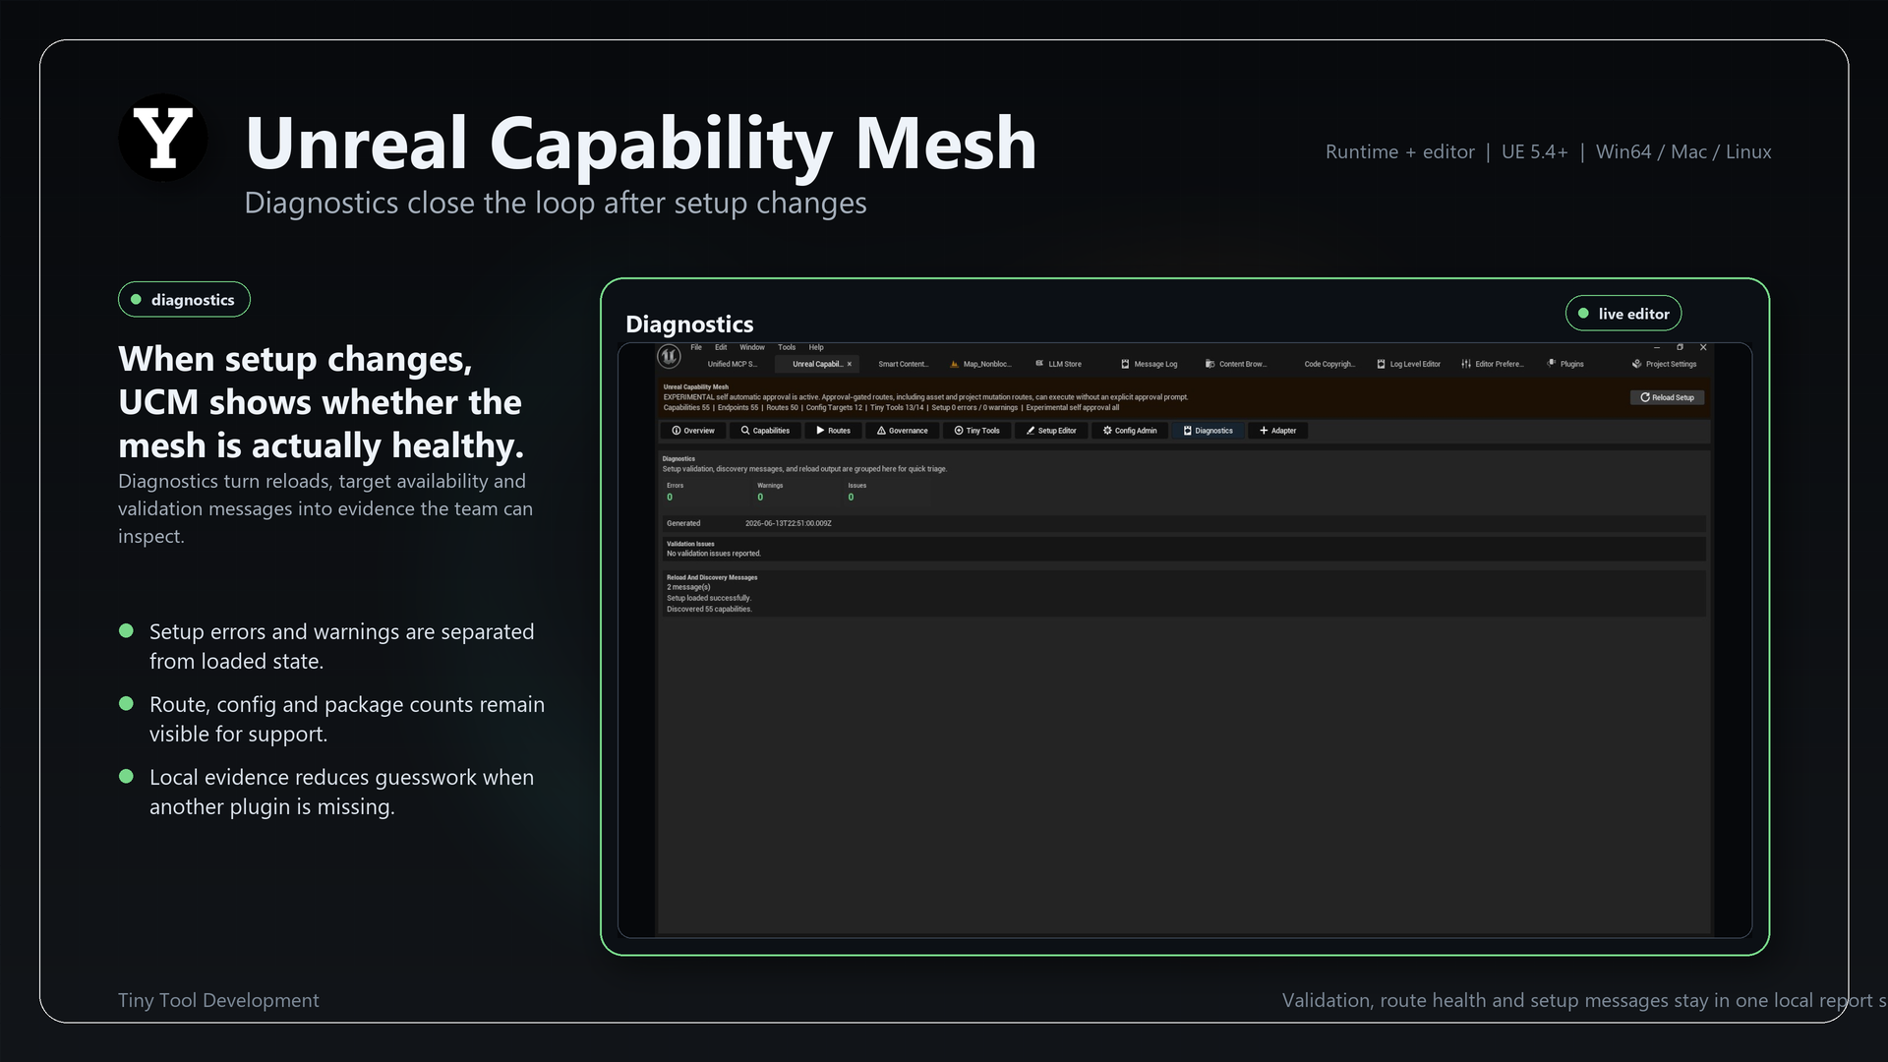Viewport: 1888px width, 1062px height.
Task: Click the Setup Editor pencil icon
Action: [1031, 431]
